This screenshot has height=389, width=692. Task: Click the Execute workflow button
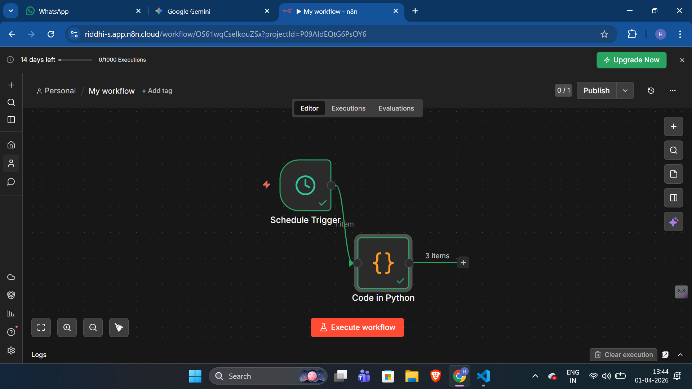click(357, 327)
